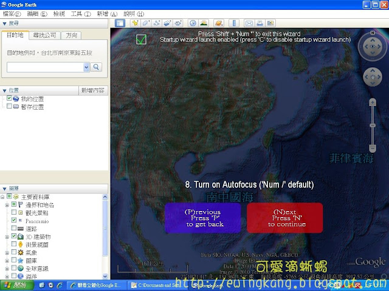Open the 工具(T) menu
Viewport: 389px width, 291px height.
pyautogui.click(x=81, y=14)
